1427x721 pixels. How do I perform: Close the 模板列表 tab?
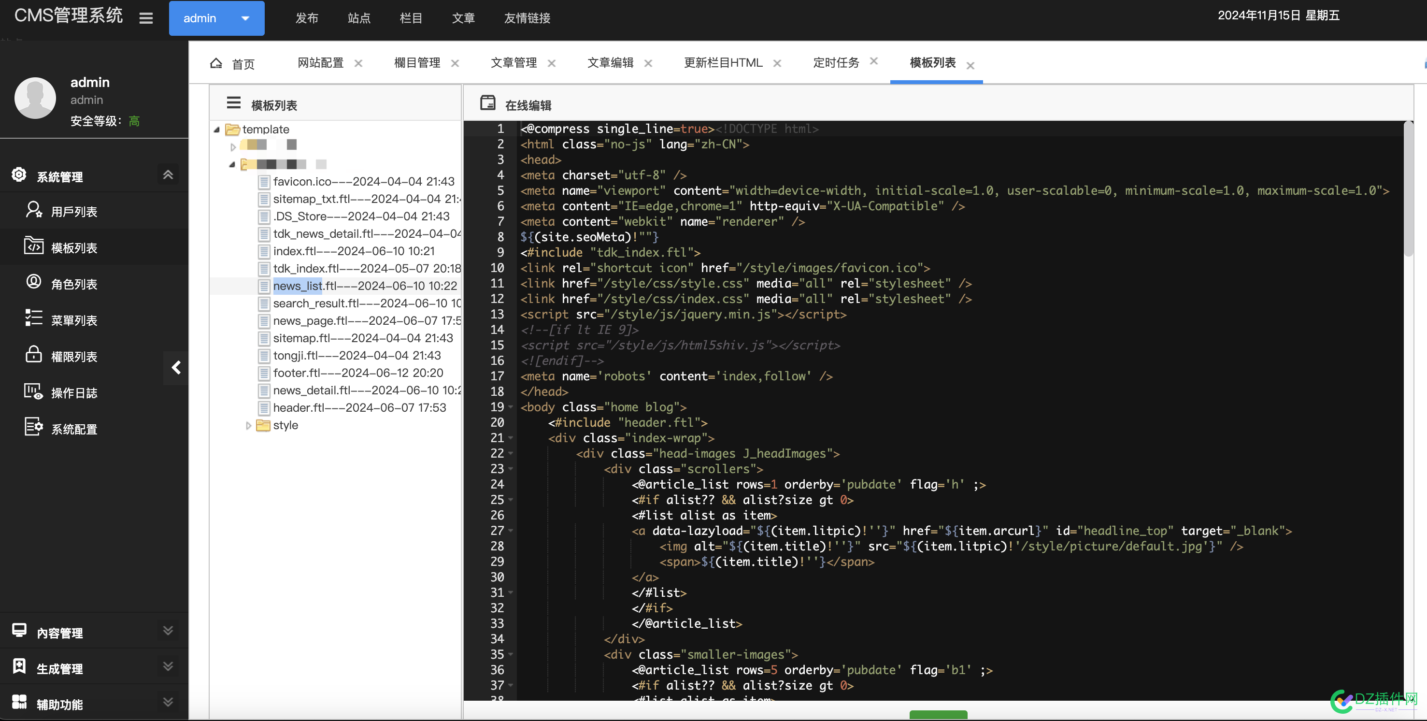click(x=970, y=65)
